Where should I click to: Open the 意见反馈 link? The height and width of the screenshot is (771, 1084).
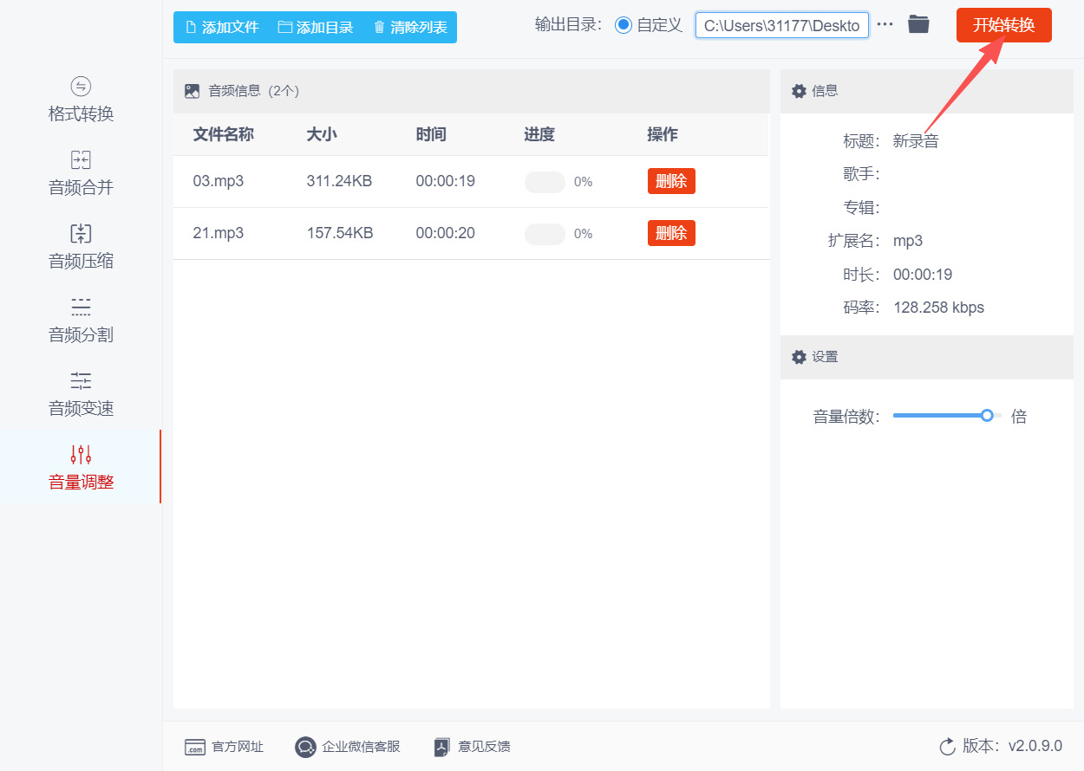473,747
